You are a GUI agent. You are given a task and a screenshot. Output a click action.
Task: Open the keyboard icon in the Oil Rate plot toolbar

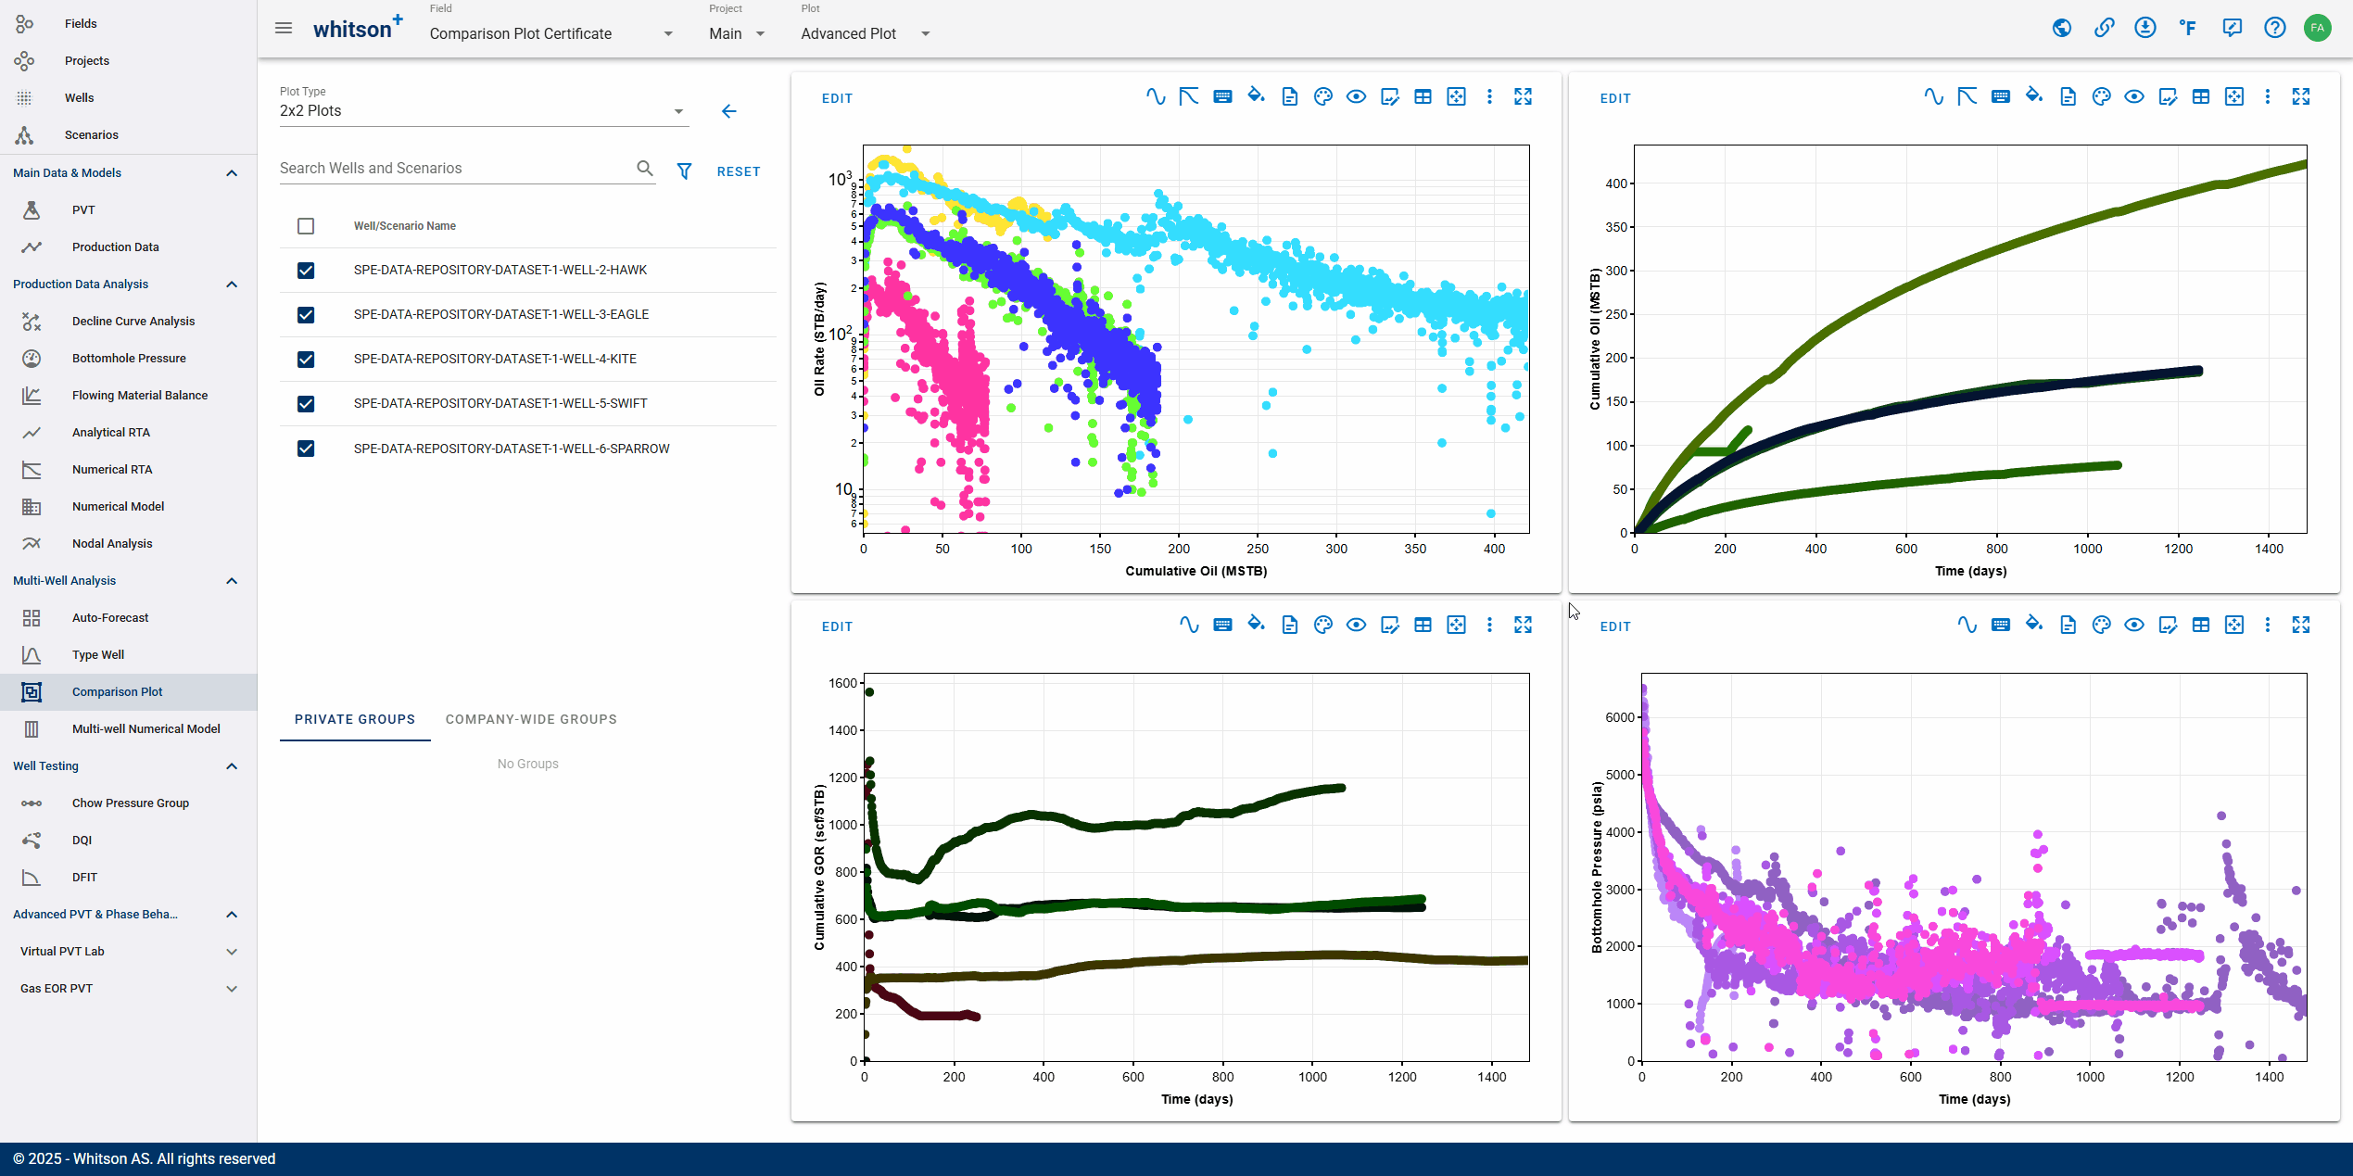tap(1222, 96)
